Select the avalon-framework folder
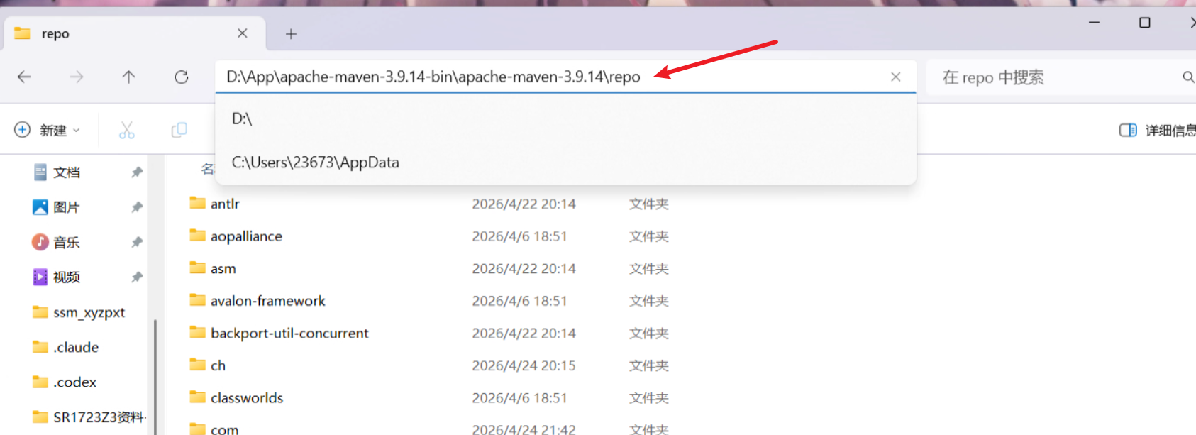This screenshot has width=1196, height=435. [x=268, y=301]
